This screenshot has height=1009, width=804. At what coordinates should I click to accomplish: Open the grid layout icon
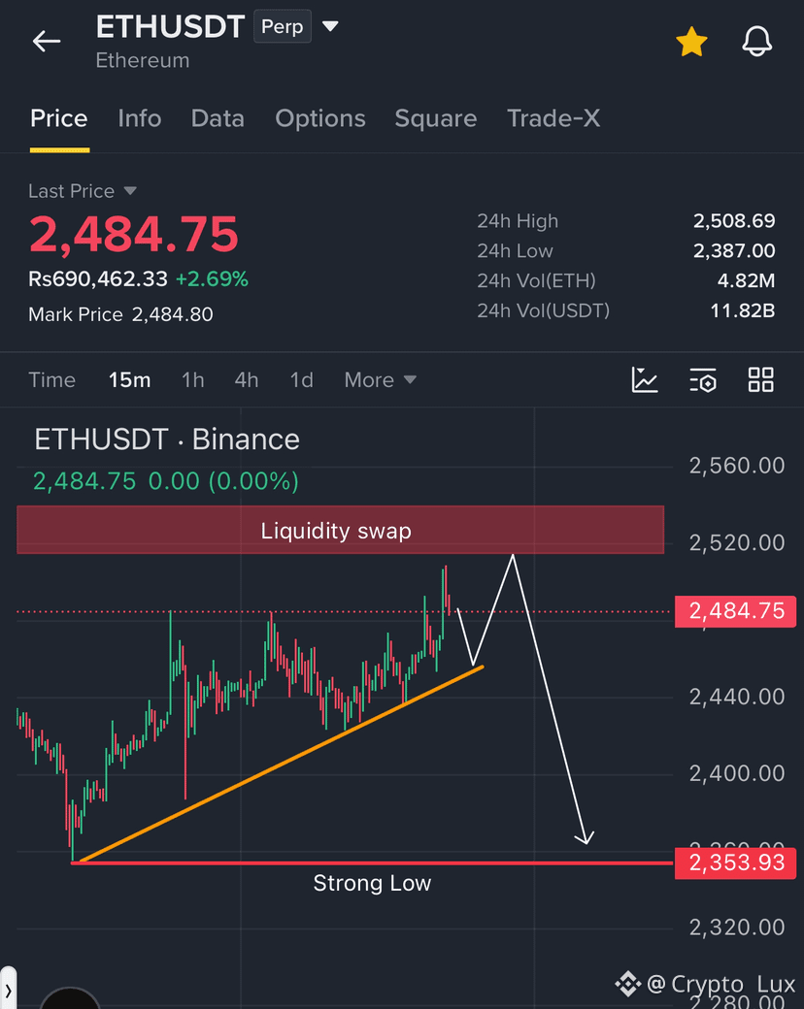pyautogui.click(x=761, y=379)
